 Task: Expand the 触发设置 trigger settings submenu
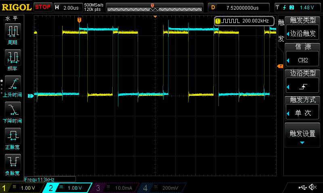(x=302, y=135)
